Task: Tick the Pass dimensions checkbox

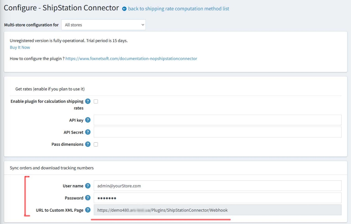Action: coord(96,144)
